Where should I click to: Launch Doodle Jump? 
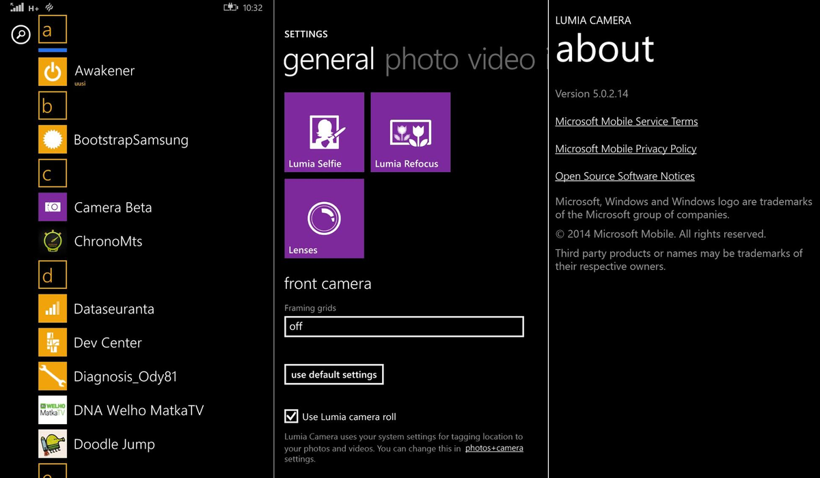point(53,444)
